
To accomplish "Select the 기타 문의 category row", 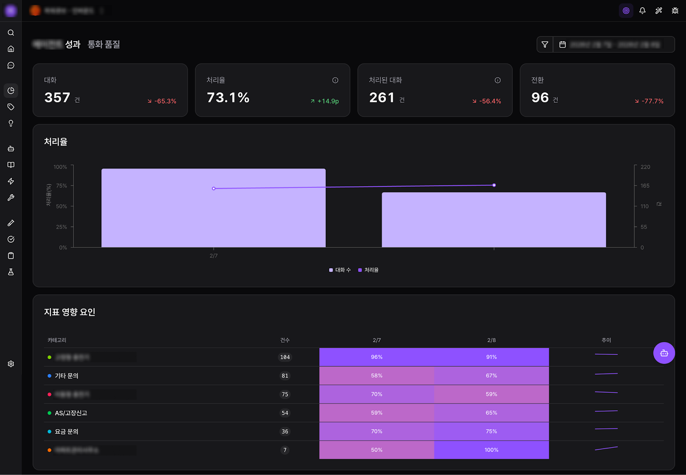I will click(x=66, y=376).
